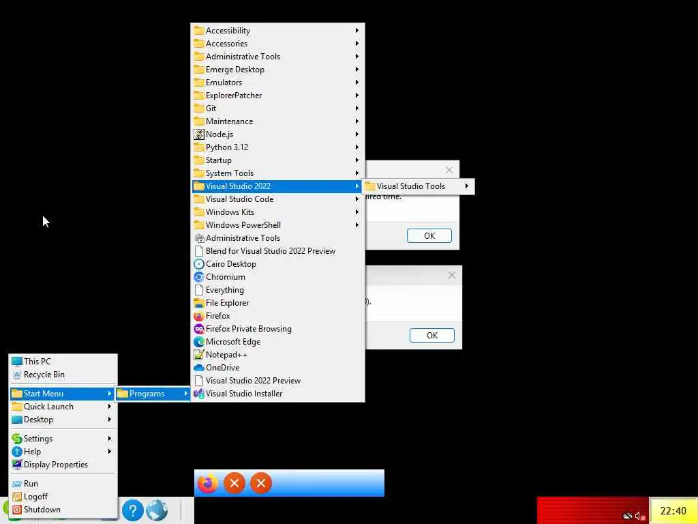Launch Blend for Visual Studio 2022 Preview

[278, 251]
